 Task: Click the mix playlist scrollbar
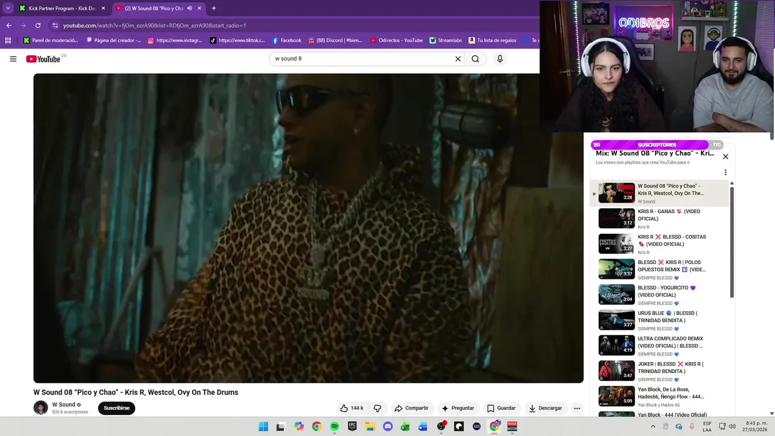(x=731, y=242)
